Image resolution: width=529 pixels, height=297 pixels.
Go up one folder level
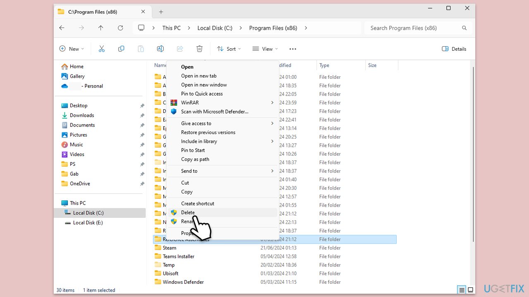[x=101, y=28]
